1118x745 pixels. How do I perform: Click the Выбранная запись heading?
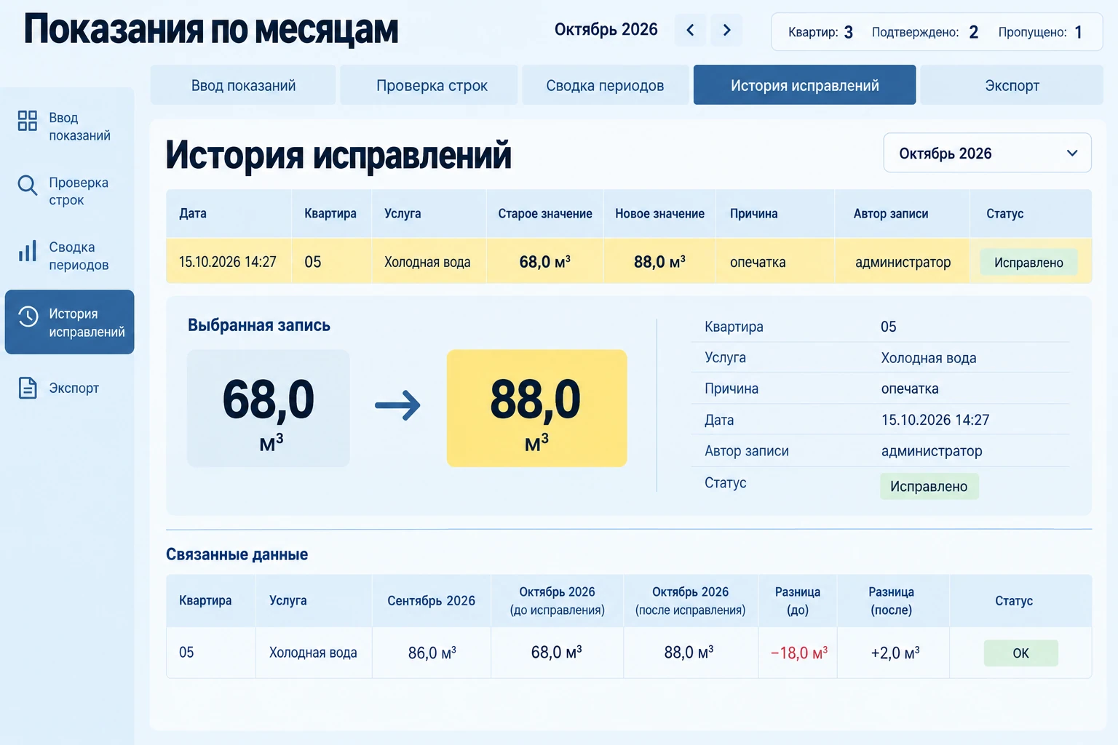259,325
